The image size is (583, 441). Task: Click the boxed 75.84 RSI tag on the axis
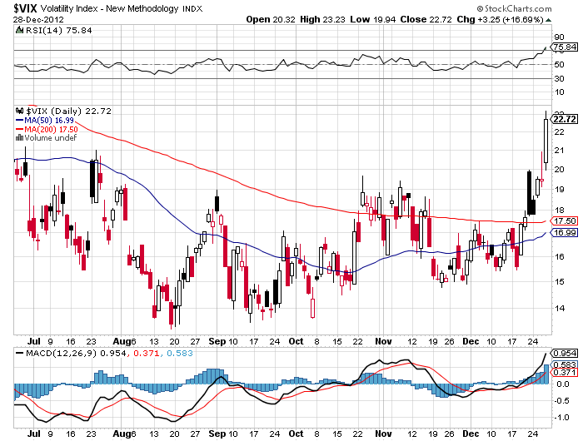click(565, 47)
